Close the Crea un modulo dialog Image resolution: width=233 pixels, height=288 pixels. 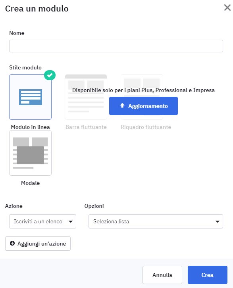tap(227, 8)
